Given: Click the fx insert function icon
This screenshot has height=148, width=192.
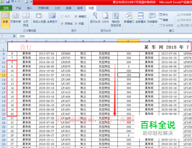Looking at the screenshot, I should (14, 36).
